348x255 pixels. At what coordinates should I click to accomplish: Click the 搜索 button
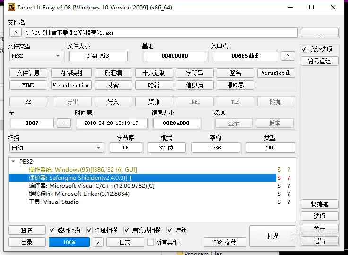(113, 85)
